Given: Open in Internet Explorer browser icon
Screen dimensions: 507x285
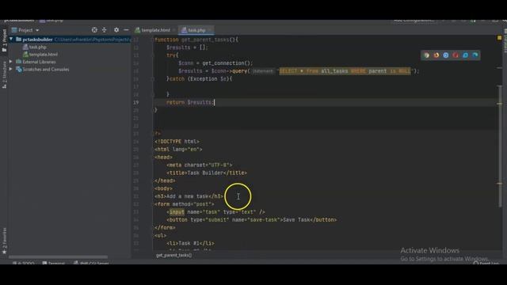Looking at the screenshot, I should pos(465,55).
